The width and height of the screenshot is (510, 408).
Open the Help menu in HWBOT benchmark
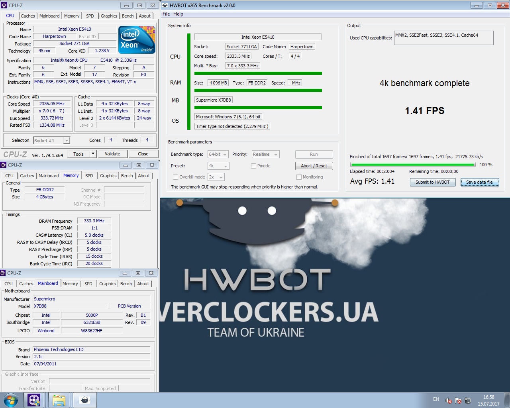pyautogui.click(x=178, y=14)
